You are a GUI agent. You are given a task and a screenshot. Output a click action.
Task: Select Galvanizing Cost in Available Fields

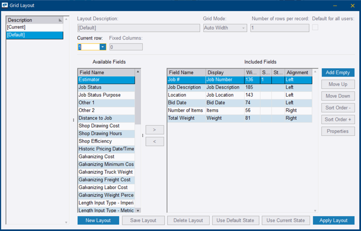click(x=106, y=157)
